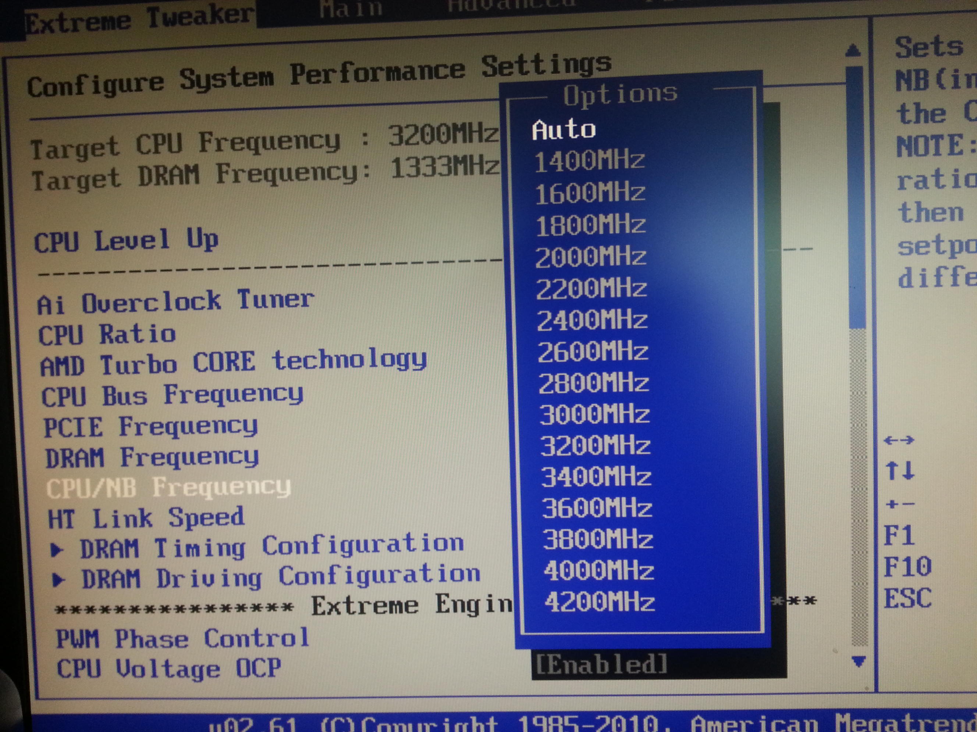977x732 pixels.
Task: Pick 2400MHz CPU/NB frequency option
Action: [x=592, y=321]
